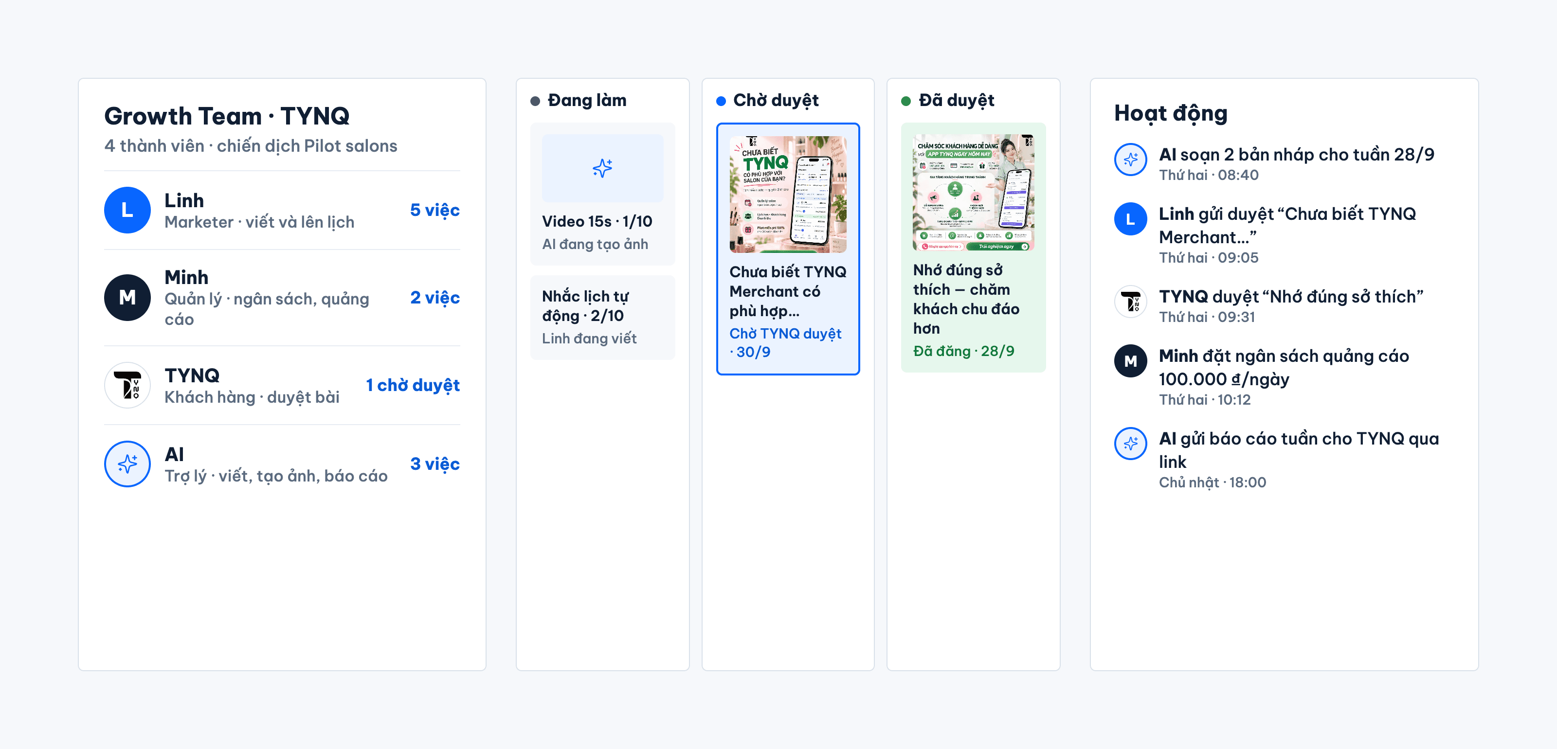This screenshot has height=749, width=1557.
Task: Click 'Đã đăng · 28/9' status text
Action: 963,352
